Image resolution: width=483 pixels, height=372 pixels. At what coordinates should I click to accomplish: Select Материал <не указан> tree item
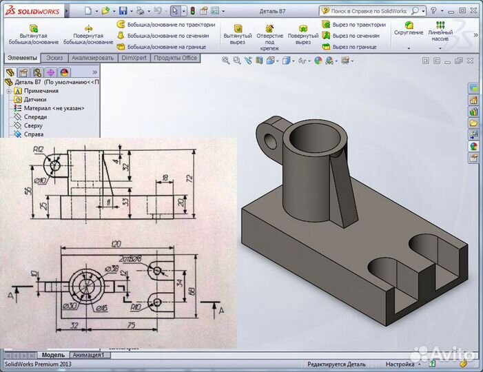coord(49,108)
